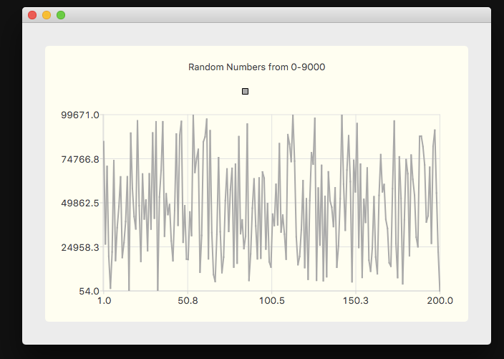Image resolution: width=504 pixels, height=359 pixels.
Task: Click the x-axis label 150.3
Action: click(x=356, y=301)
